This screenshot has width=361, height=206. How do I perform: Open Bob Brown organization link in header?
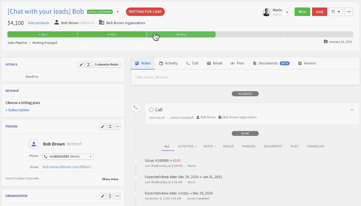coord(125,23)
